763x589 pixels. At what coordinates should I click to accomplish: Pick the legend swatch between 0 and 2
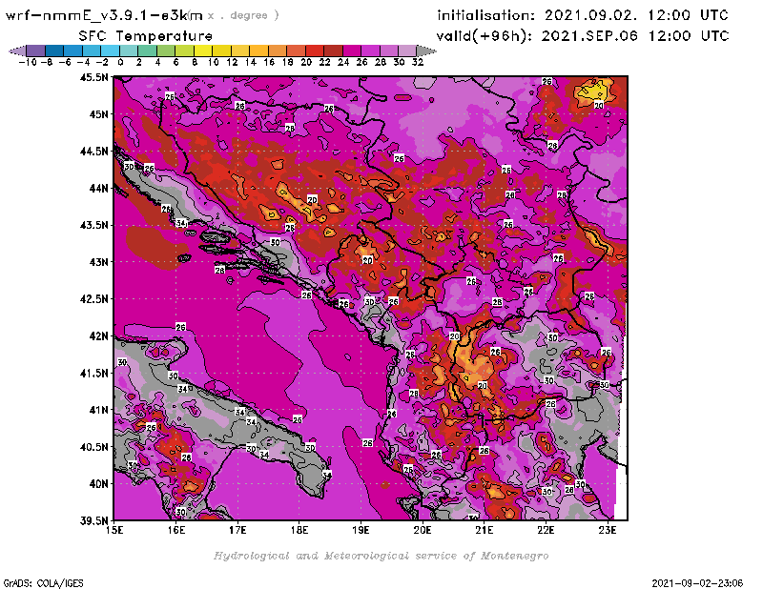pyautogui.click(x=129, y=51)
